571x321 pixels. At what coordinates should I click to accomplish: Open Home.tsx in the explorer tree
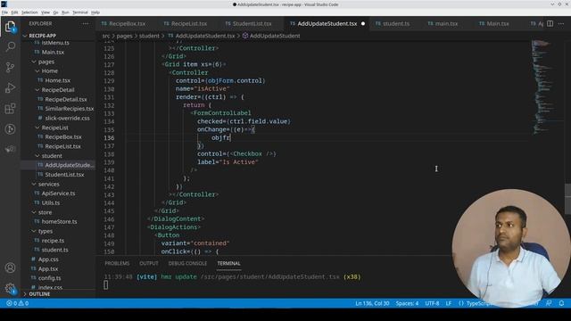pyautogui.click(x=57, y=80)
